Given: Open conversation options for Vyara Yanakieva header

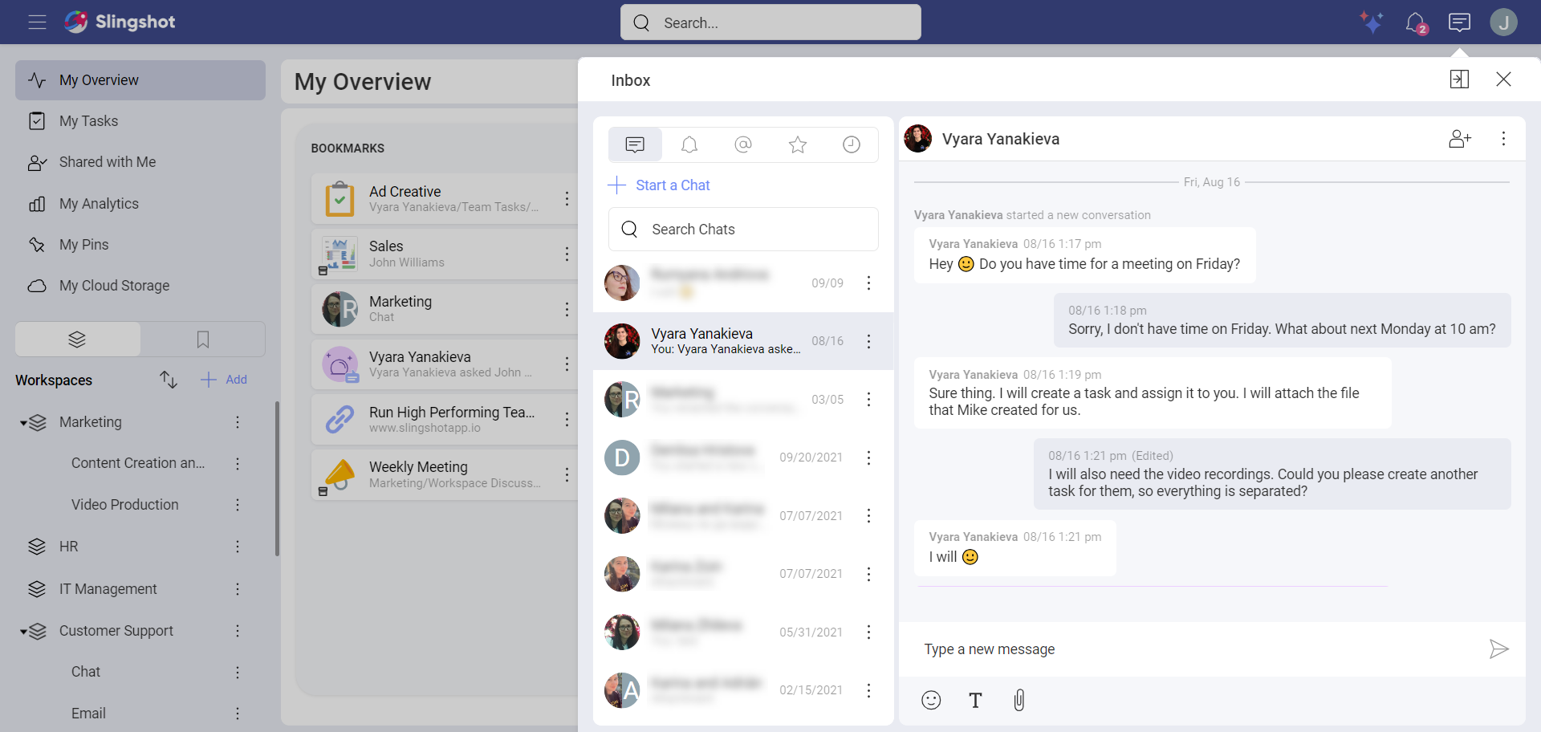Looking at the screenshot, I should [x=1503, y=139].
